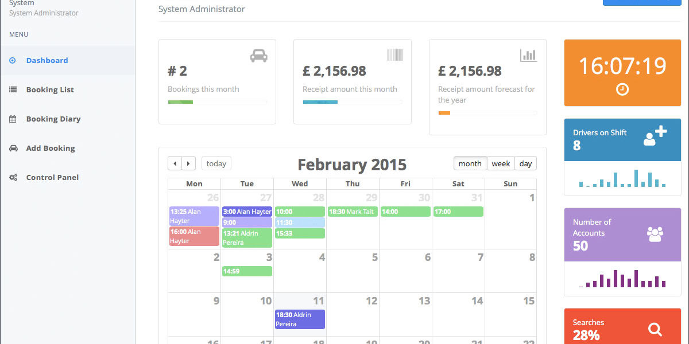Click the car icon in bookings card
This screenshot has height=344, width=689.
(258, 56)
